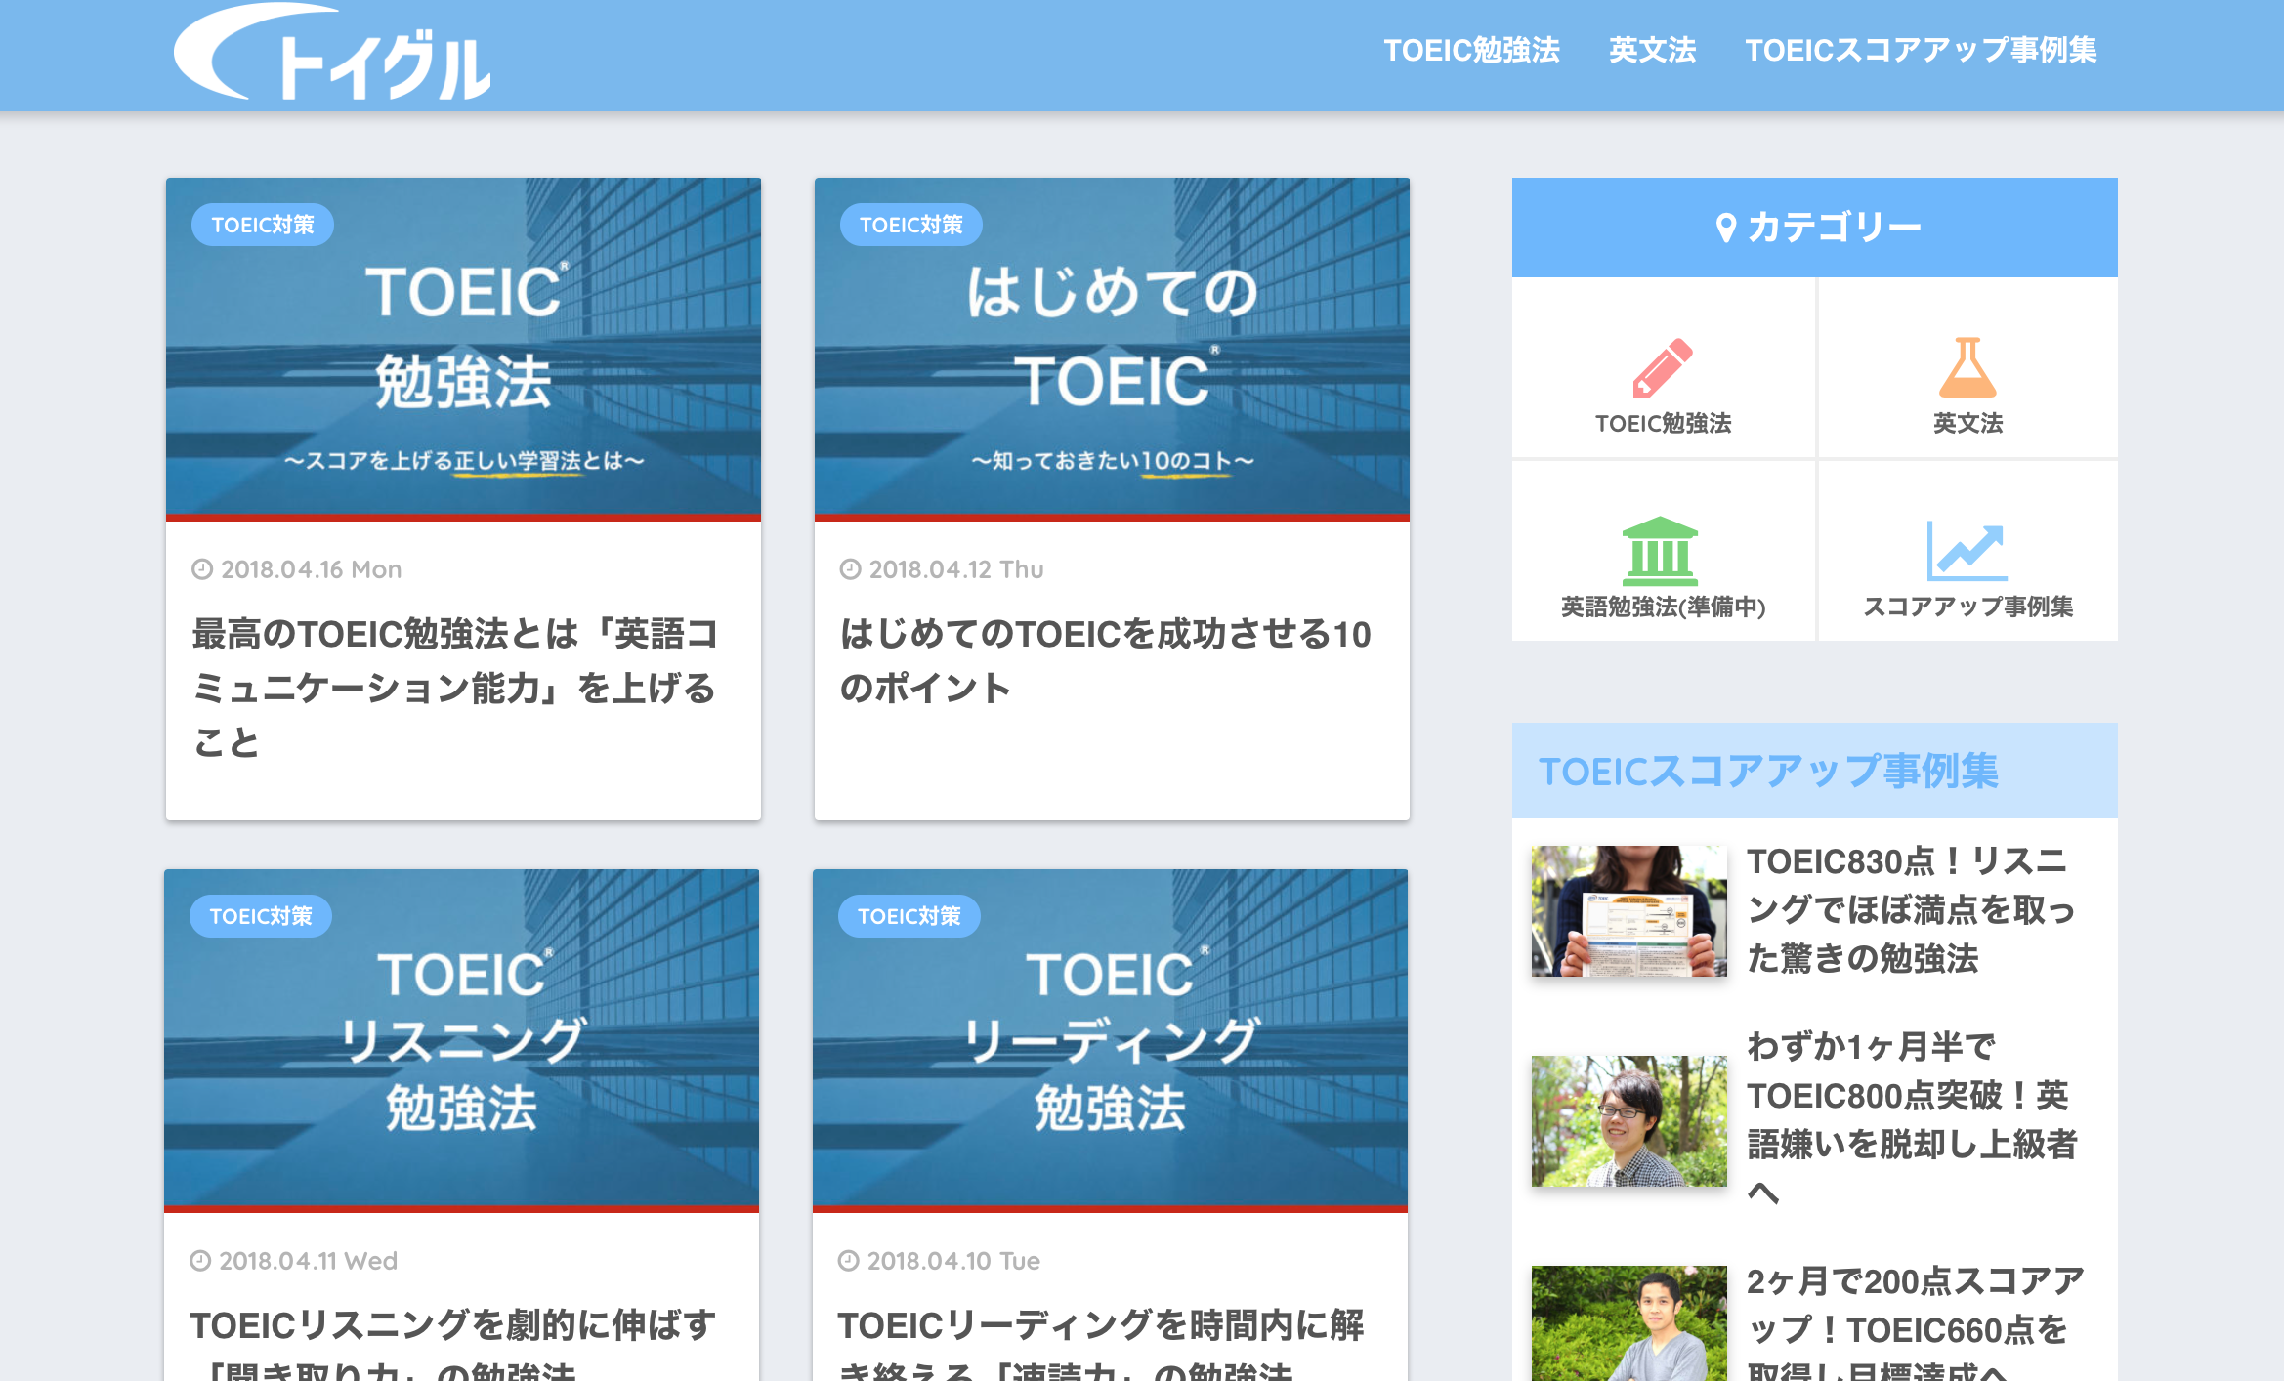The height and width of the screenshot is (1381, 2284).
Task: Open TOEICスコアアップ事例集 in the top navigation
Action: click(1921, 50)
